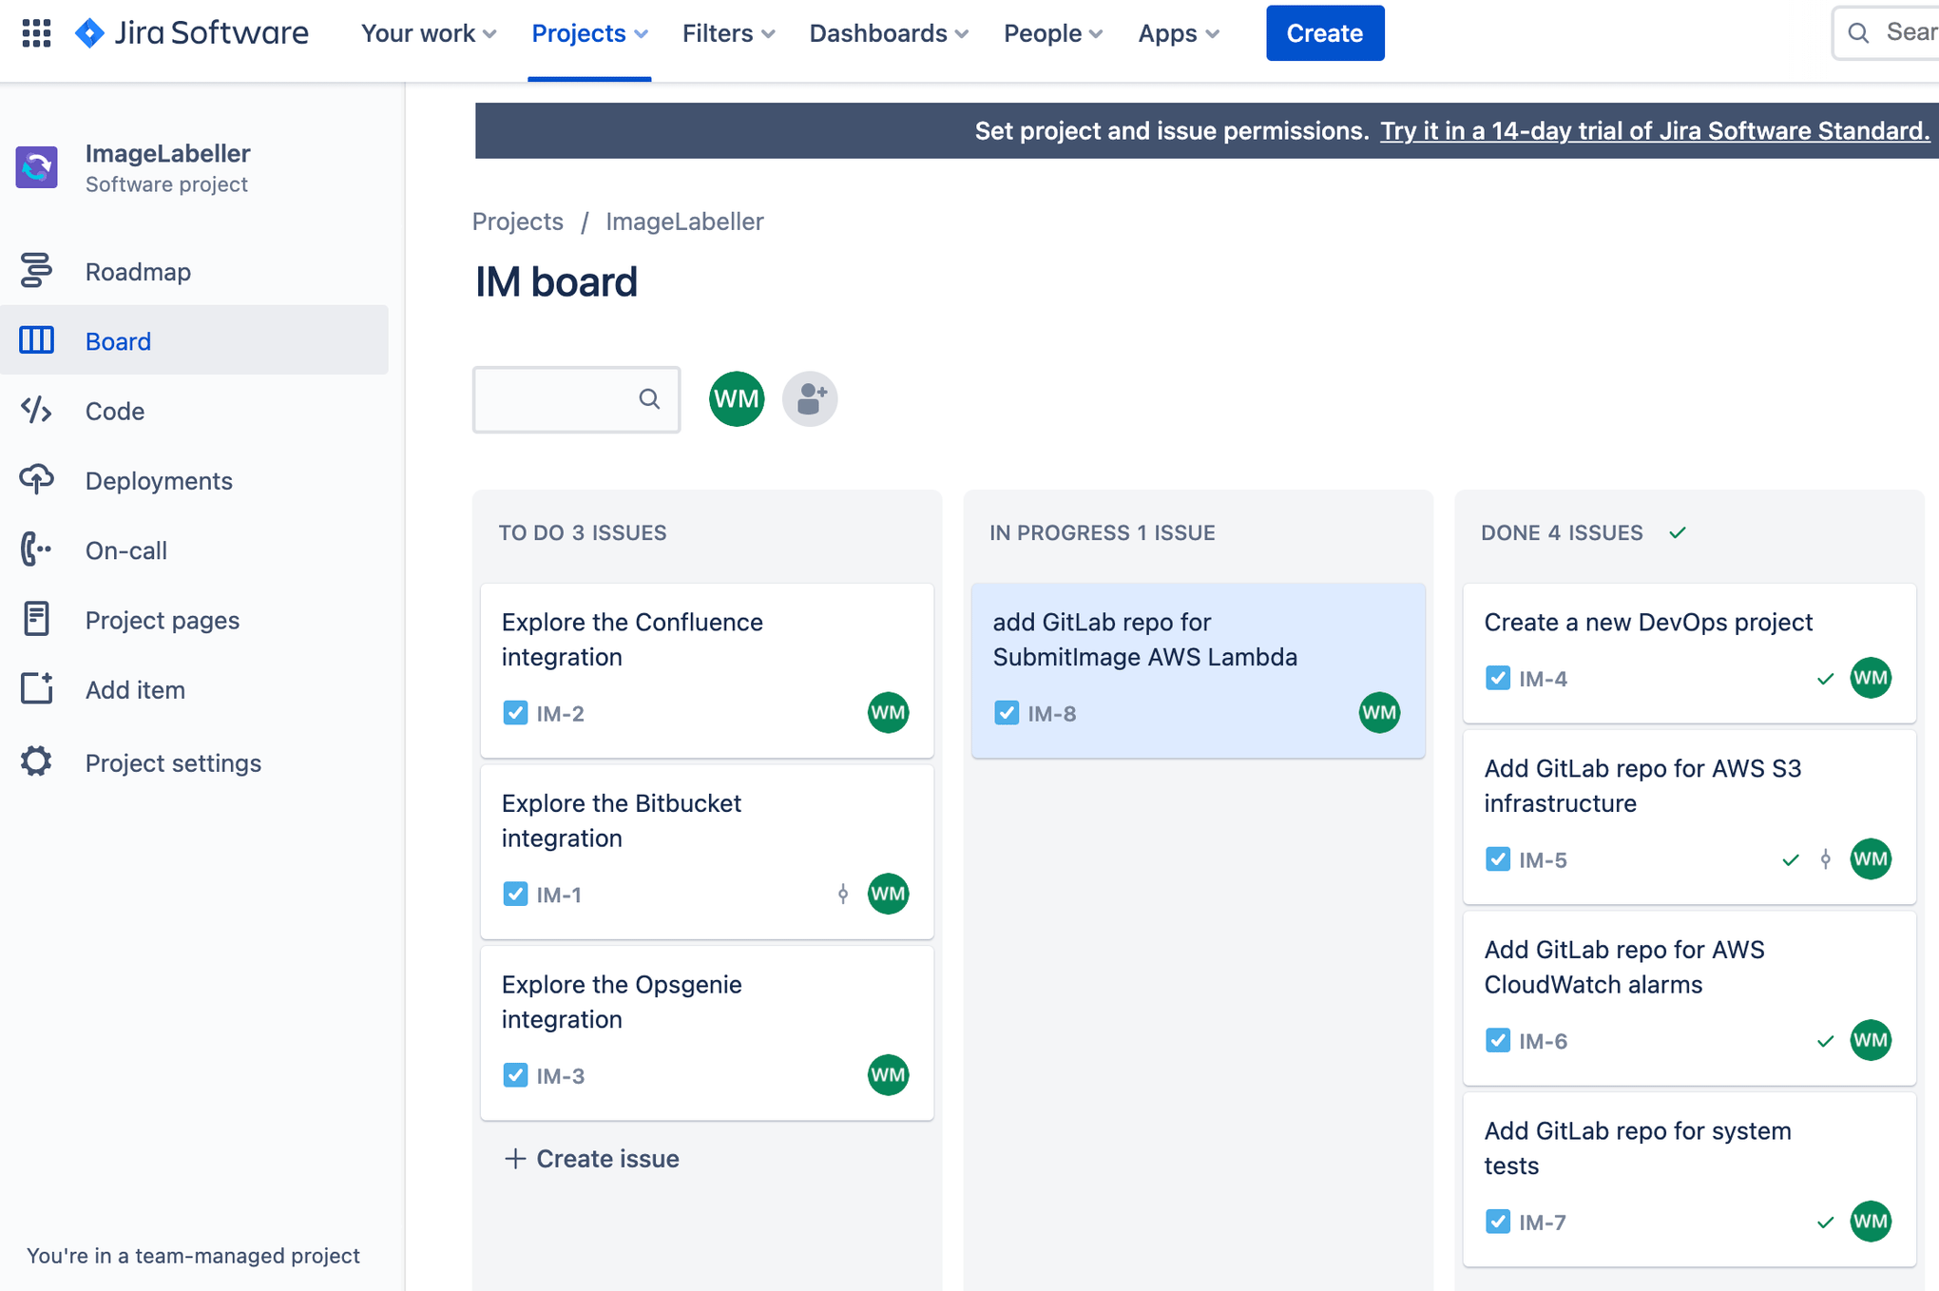Toggle checkbox on IM-4 done issue
1939x1291 pixels.
click(x=1497, y=677)
